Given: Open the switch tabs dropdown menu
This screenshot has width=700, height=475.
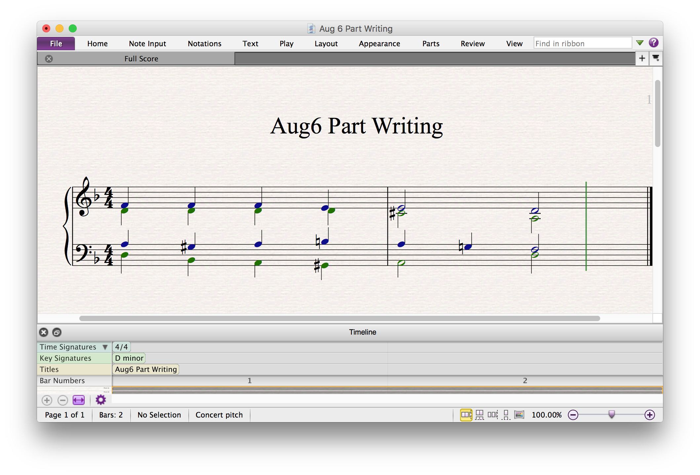Looking at the screenshot, I should pos(656,58).
